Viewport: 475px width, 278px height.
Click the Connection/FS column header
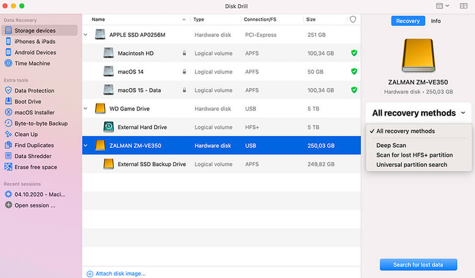(260, 19)
